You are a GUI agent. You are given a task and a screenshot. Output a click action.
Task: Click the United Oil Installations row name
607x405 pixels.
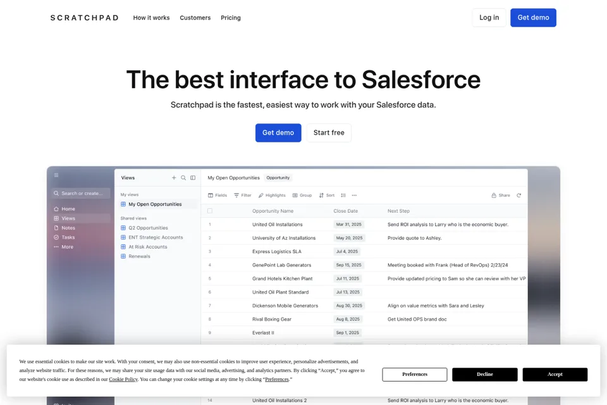277,225
